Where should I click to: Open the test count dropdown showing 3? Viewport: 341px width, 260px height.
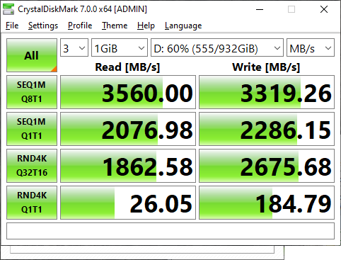[74, 47]
